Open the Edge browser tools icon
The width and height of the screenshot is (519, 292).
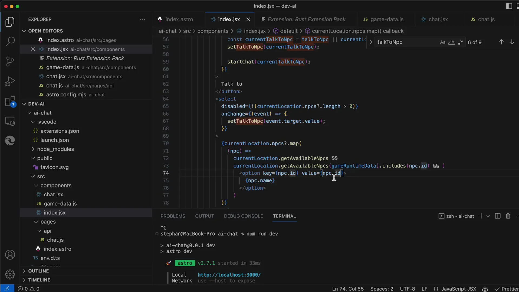[10, 141]
